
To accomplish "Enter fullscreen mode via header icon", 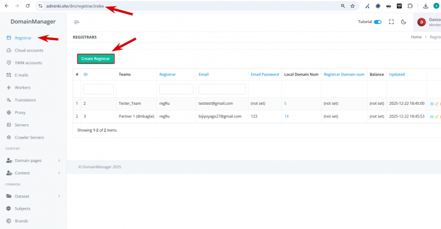I will click(391, 22).
